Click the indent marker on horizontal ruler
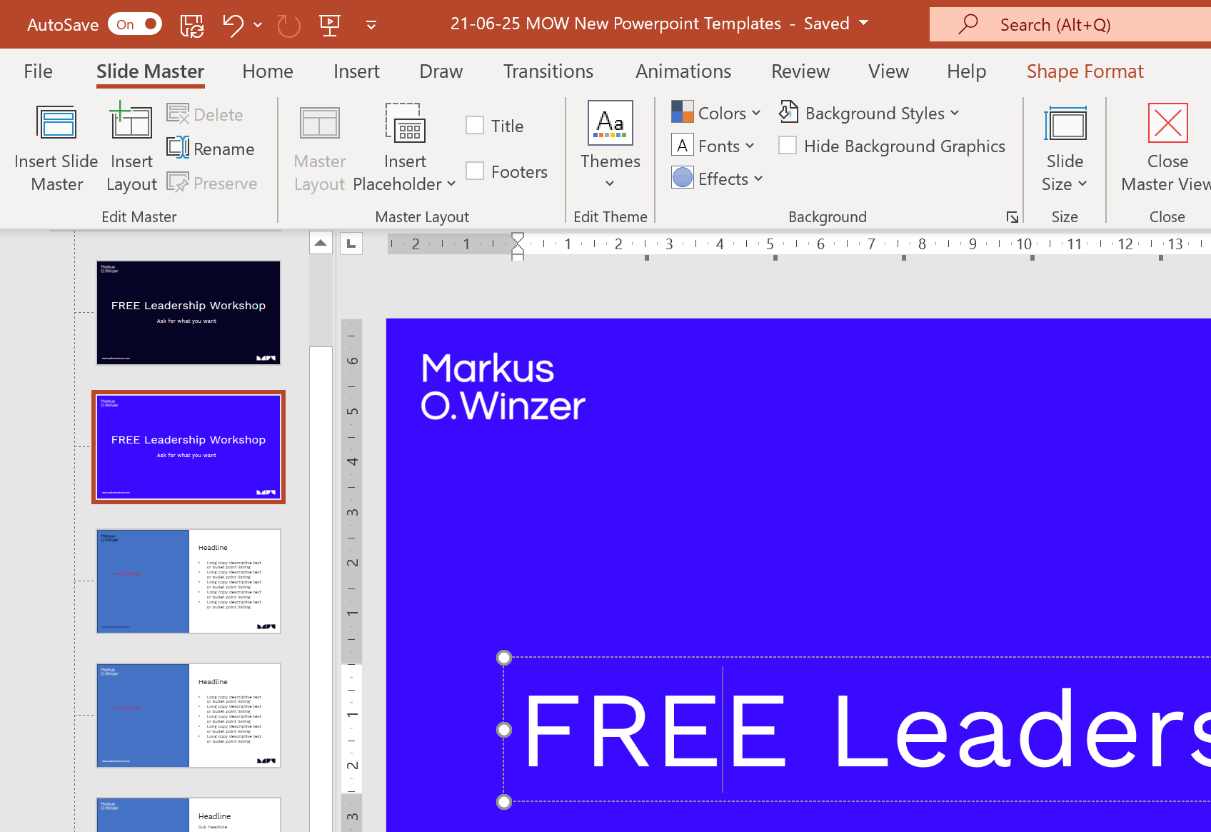Screen dimensions: 1211x832 tap(518, 246)
